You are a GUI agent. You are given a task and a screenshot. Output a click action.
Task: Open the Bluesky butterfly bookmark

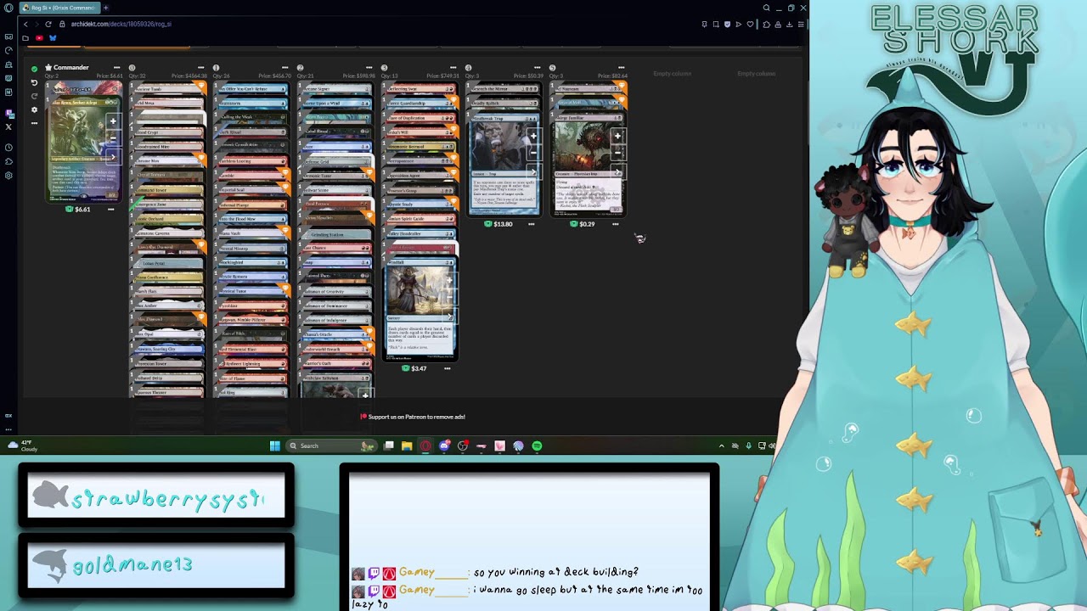53,38
